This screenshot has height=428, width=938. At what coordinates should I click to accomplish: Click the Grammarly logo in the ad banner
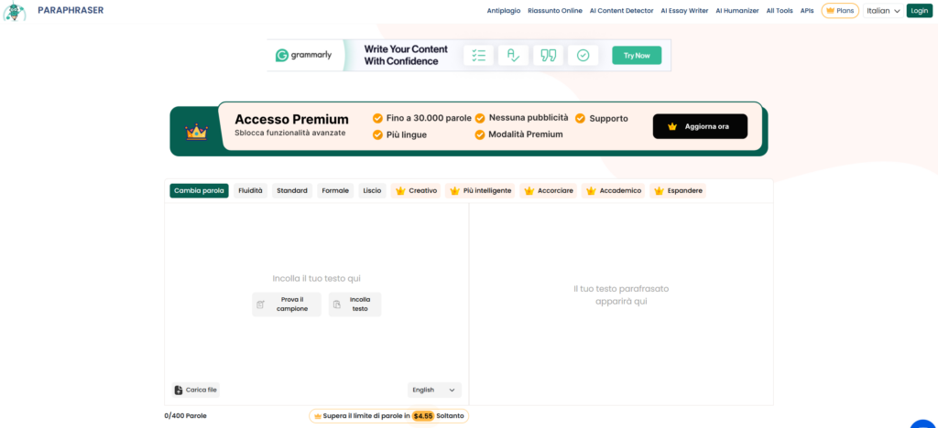[304, 56]
